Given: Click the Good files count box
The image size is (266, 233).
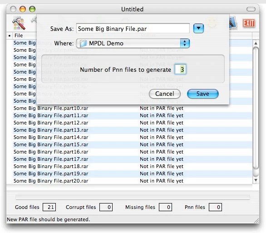Looking at the screenshot, I should click(49, 207).
